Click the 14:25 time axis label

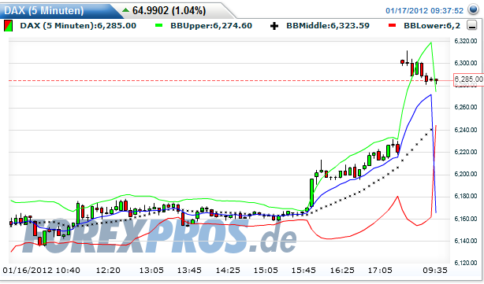[228, 271]
